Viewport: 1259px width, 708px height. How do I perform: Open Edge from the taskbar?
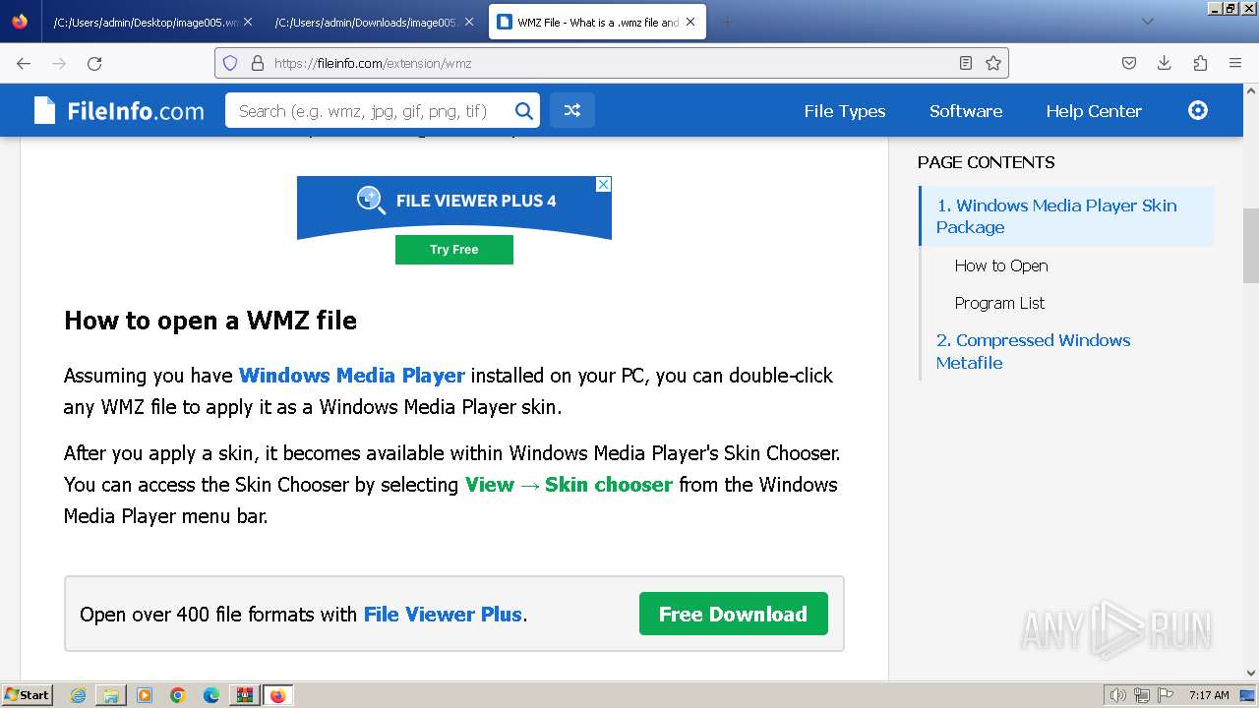[211, 695]
